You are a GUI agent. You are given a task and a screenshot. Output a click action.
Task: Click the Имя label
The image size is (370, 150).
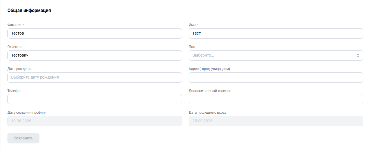pos(192,25)
